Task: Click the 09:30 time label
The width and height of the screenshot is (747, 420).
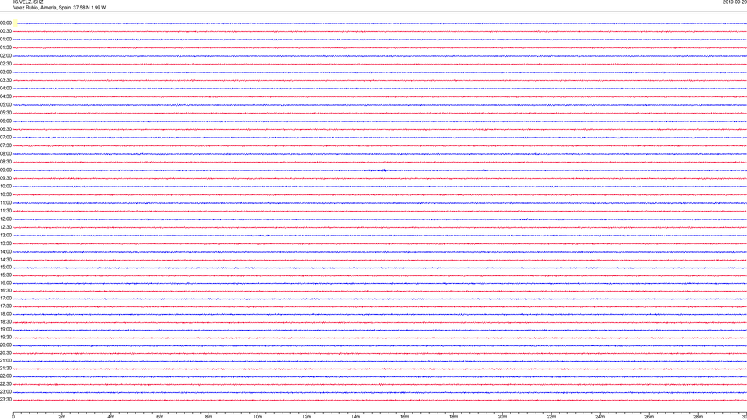Action: coord(5,178)
